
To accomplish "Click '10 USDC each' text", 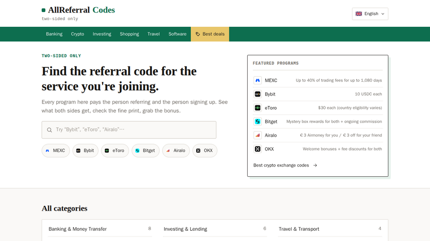I will coord(368,94).
